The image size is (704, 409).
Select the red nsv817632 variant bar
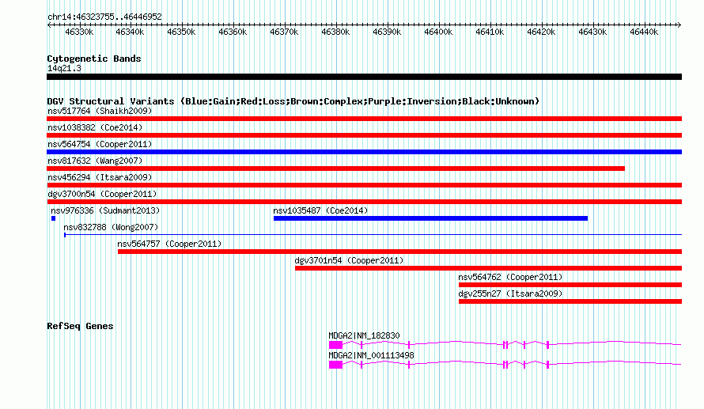[336, 169]
